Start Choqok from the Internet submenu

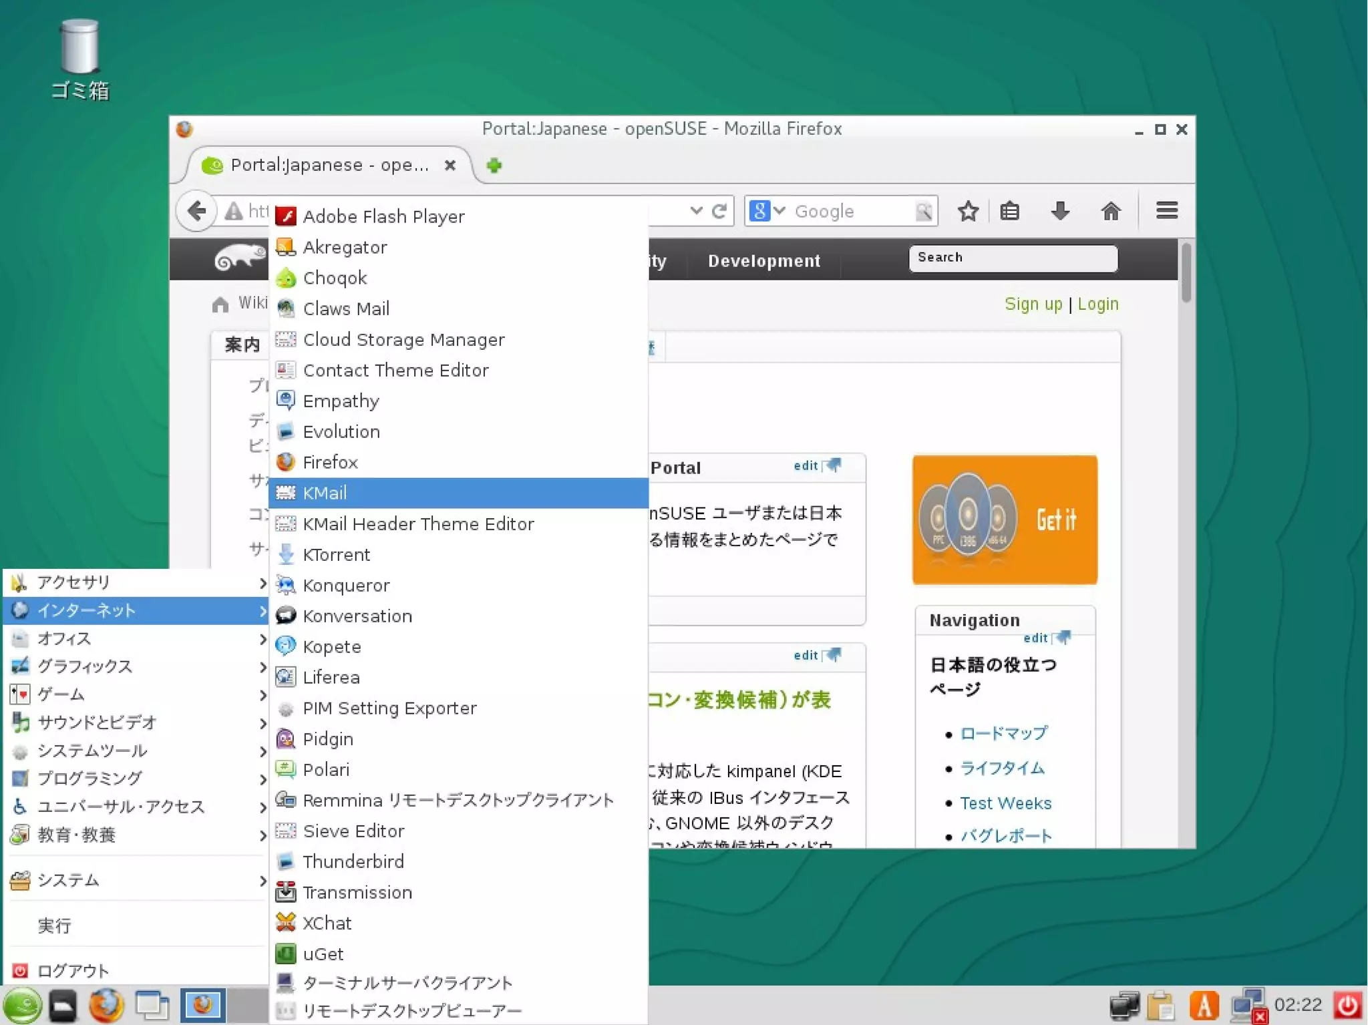(458, 277)
